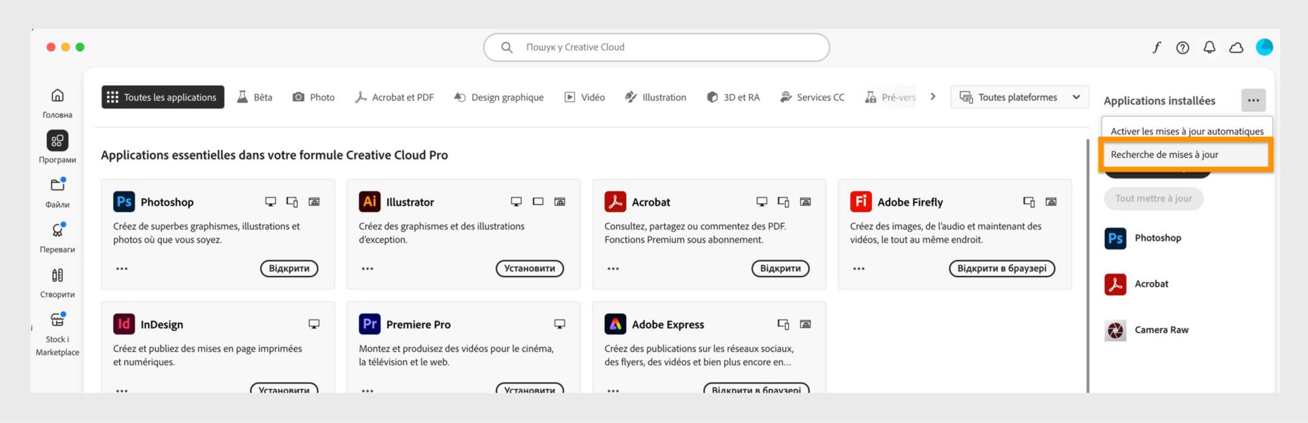Open Photoshop card more options ellipsis
This screenshot has height=423, width=1308.
point(122,268)
